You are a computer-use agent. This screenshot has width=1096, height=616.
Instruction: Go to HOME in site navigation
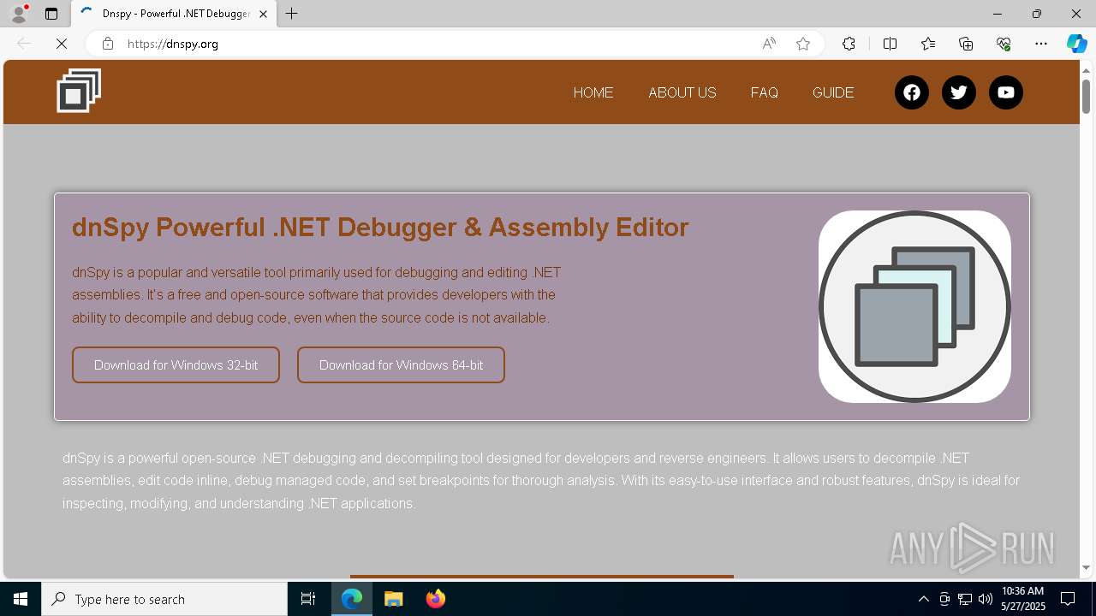click(x=593, y=92)
